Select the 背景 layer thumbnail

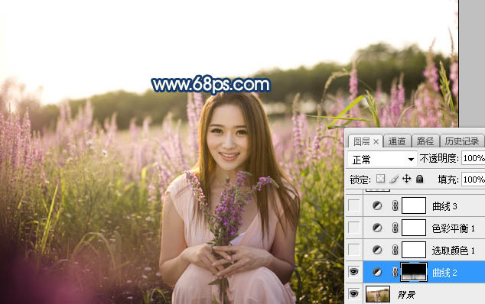pyautogui.click(x=378, y=294)
